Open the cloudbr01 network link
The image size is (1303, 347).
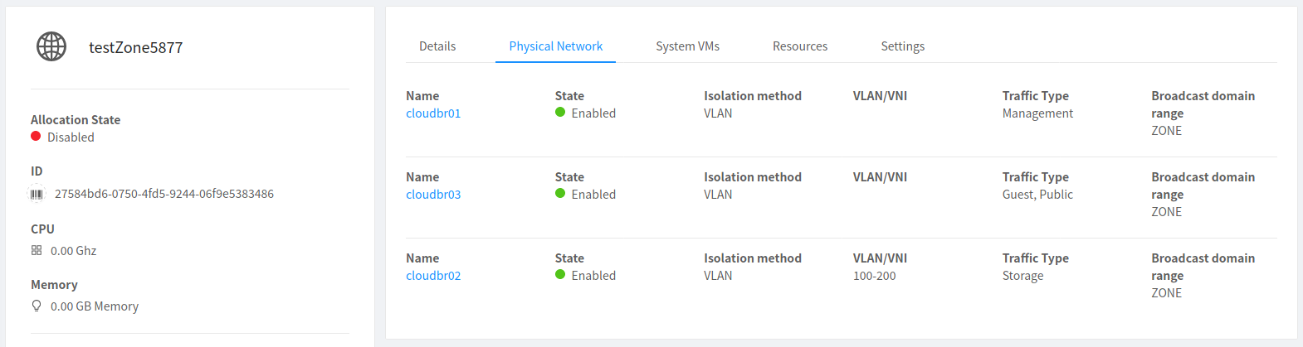click(433, 113)
